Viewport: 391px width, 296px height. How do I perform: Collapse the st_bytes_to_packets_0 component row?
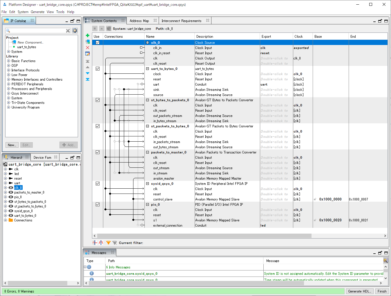[x=147, y=100]
